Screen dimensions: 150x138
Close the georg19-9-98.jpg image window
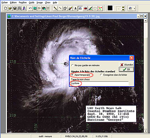[145, 16]
